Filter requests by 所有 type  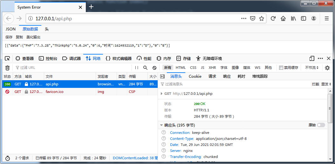[168, 68]
